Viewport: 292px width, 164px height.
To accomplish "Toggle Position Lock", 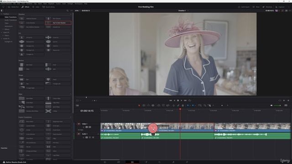I will pos(182,105).
